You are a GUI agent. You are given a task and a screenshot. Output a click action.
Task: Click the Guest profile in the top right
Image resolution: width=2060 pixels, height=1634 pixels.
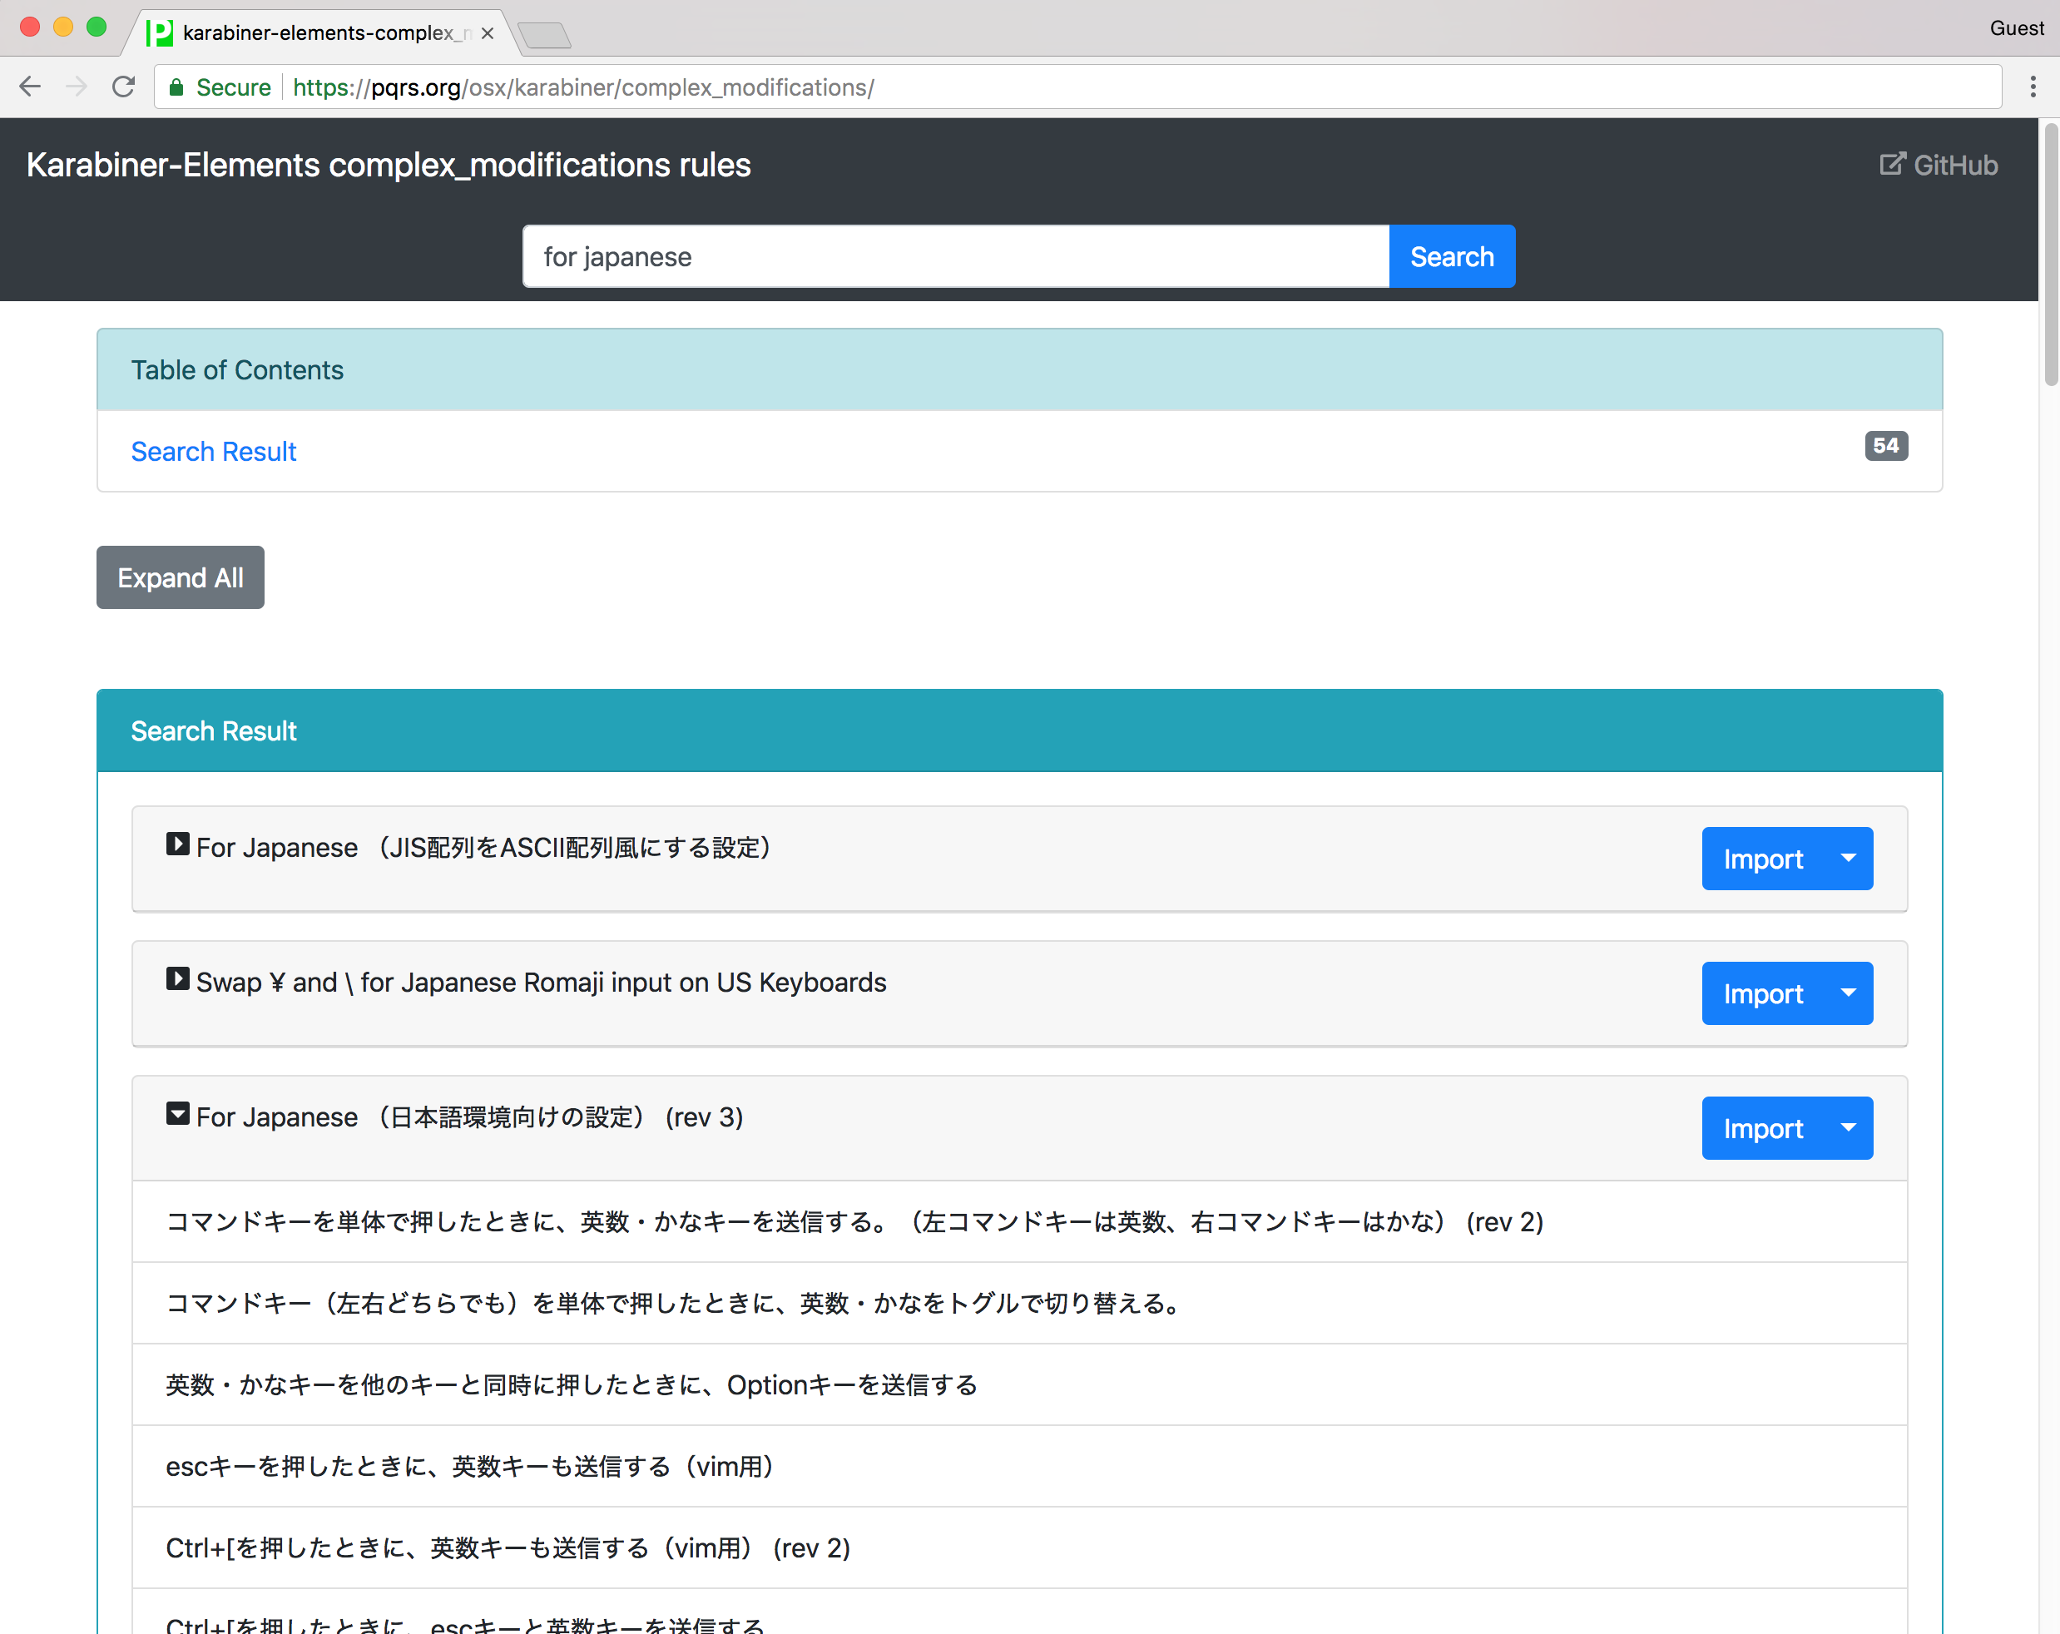(x=2016, y=27)
